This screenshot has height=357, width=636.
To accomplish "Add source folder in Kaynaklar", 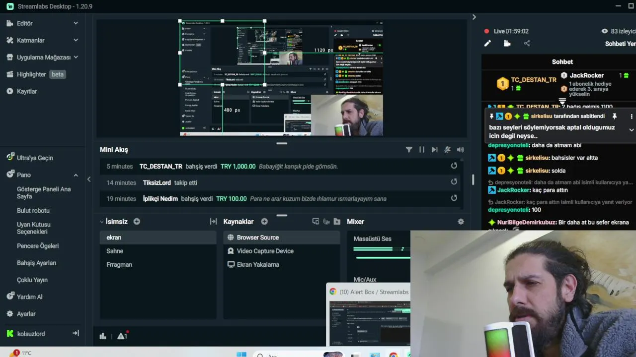I will pos(337,222).
